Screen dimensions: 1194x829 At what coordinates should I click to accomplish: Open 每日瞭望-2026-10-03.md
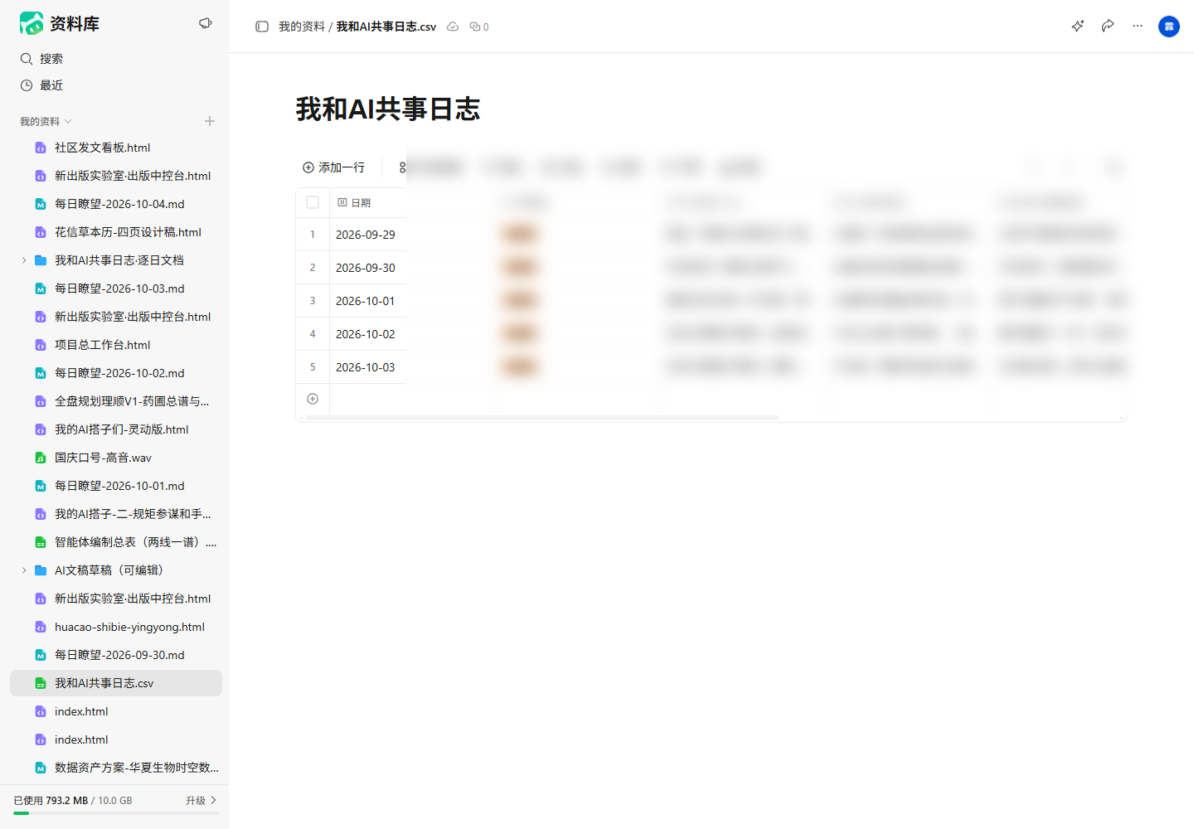click(116, 288)
